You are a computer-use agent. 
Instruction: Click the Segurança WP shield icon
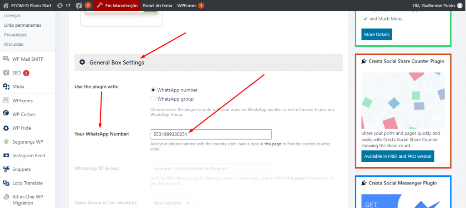(6, 141)
